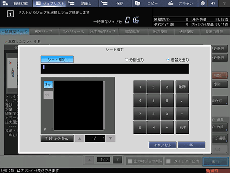The height and width of the screenshot is (173, 230).
Task: Move cursor right with keypad right arrow
Action: click(x=167, y=128)
